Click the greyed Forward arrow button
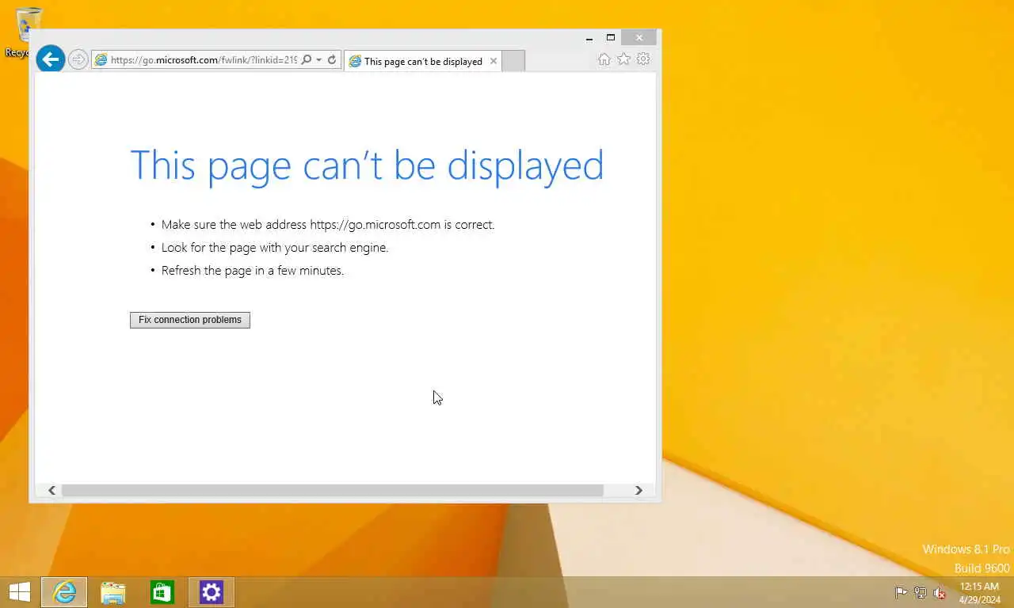Viewport: 1014px width, 608px height. tap(78, 59)
